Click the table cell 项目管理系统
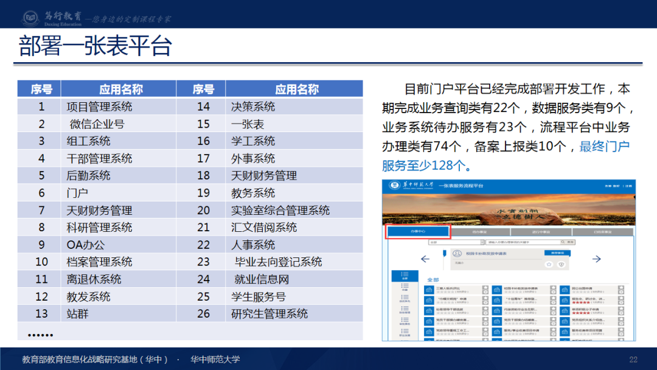Image resolution: width=657 pixels, height=370 pixels. 99,107
